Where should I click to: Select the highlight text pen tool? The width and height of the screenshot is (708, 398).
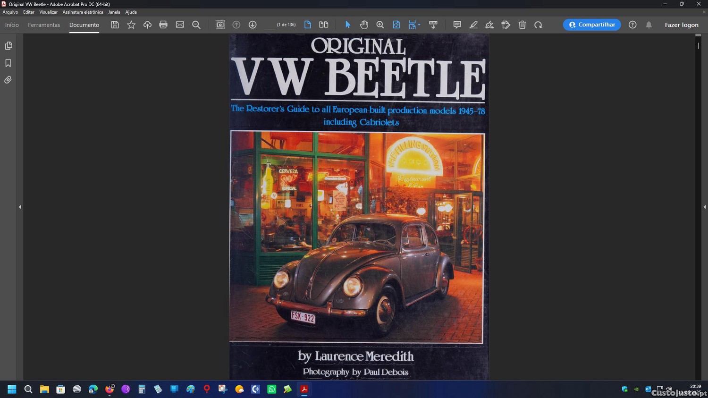[473, 25]
